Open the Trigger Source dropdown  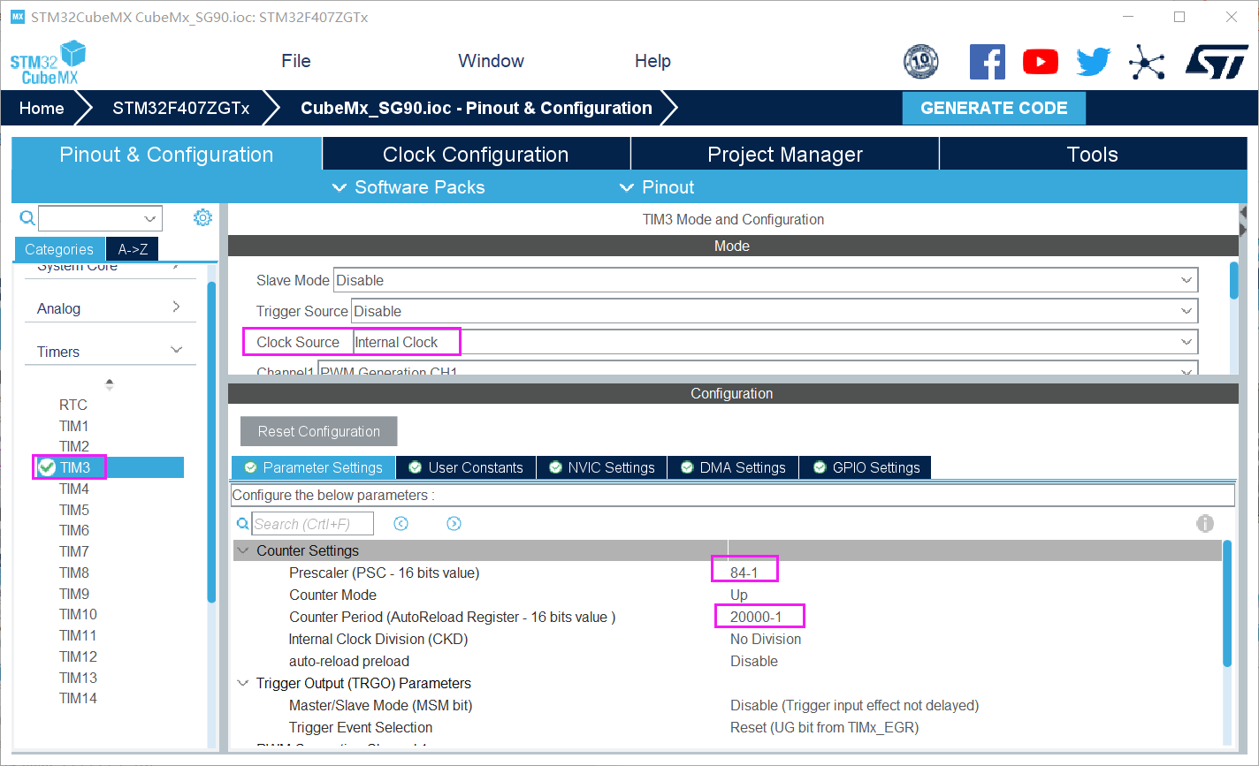coord(774,311)
